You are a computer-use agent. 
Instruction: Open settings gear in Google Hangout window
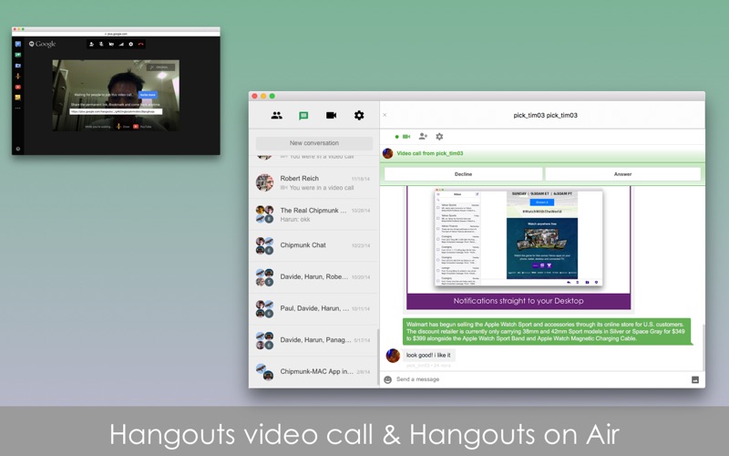tap(130, 44)
